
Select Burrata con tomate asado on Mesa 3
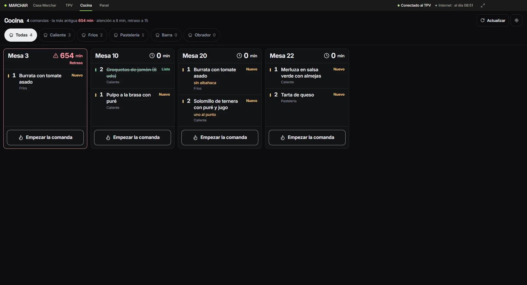[x=45, y=82]
